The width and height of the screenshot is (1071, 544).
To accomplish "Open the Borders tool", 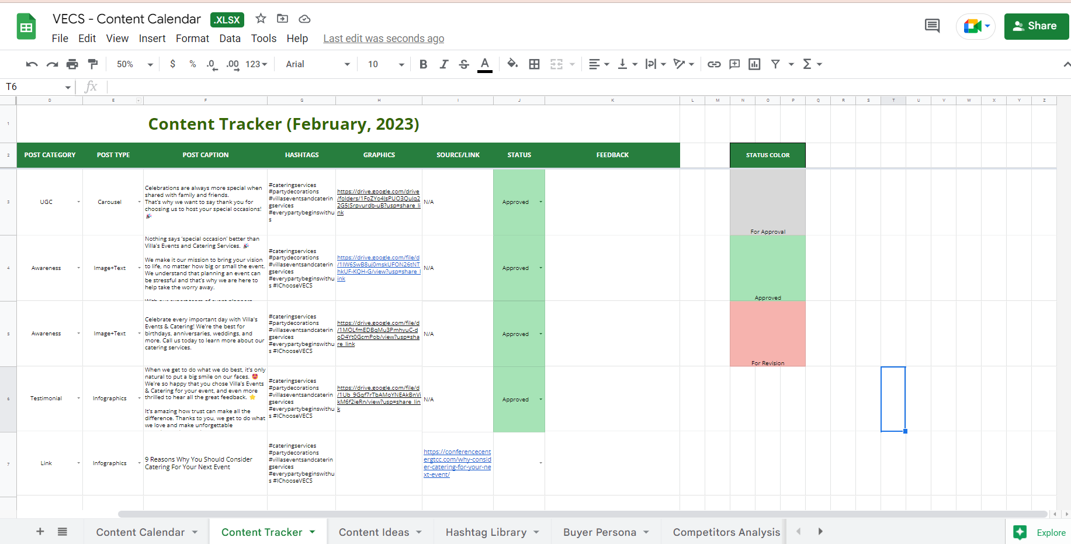I will 534,64.
